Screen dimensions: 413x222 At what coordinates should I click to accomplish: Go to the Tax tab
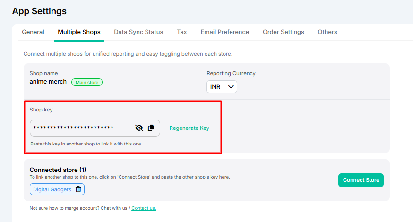point(182,32)
